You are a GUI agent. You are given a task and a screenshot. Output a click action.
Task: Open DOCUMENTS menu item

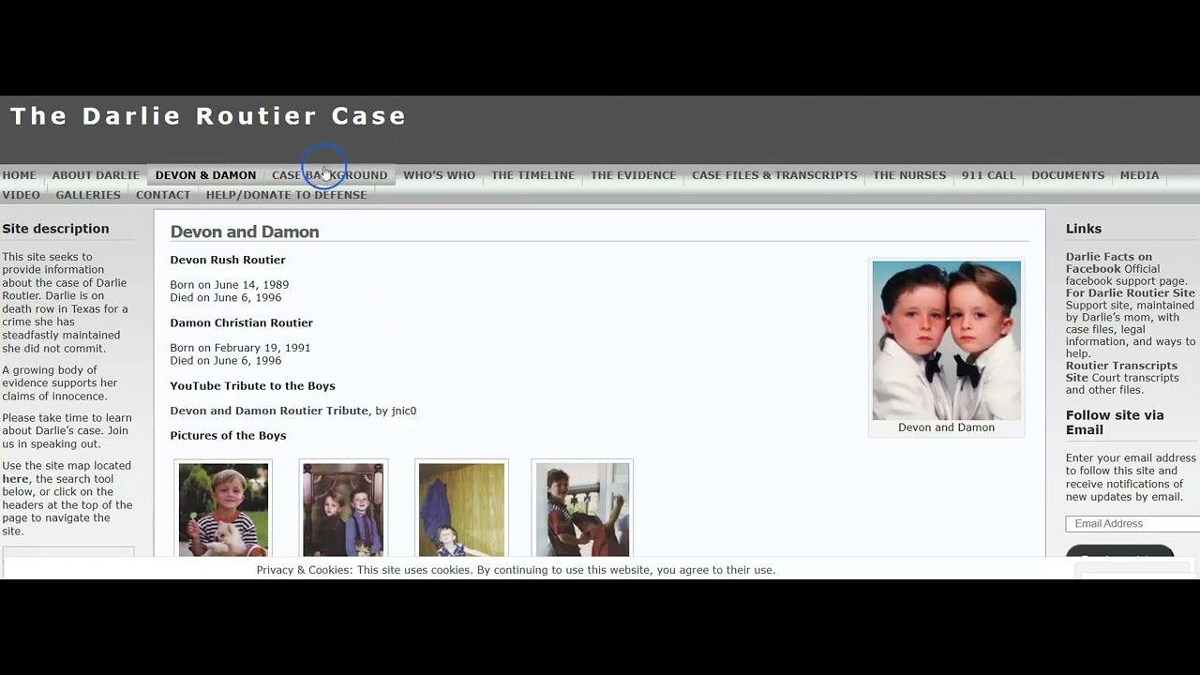tap(1068, 175)
